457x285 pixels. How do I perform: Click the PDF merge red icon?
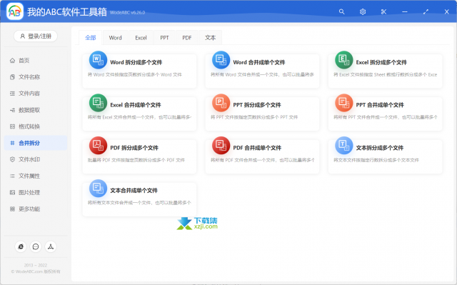(x=221, y=146)
